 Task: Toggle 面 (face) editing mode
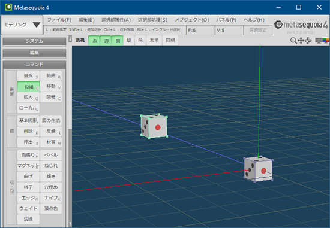click(118, 41)
